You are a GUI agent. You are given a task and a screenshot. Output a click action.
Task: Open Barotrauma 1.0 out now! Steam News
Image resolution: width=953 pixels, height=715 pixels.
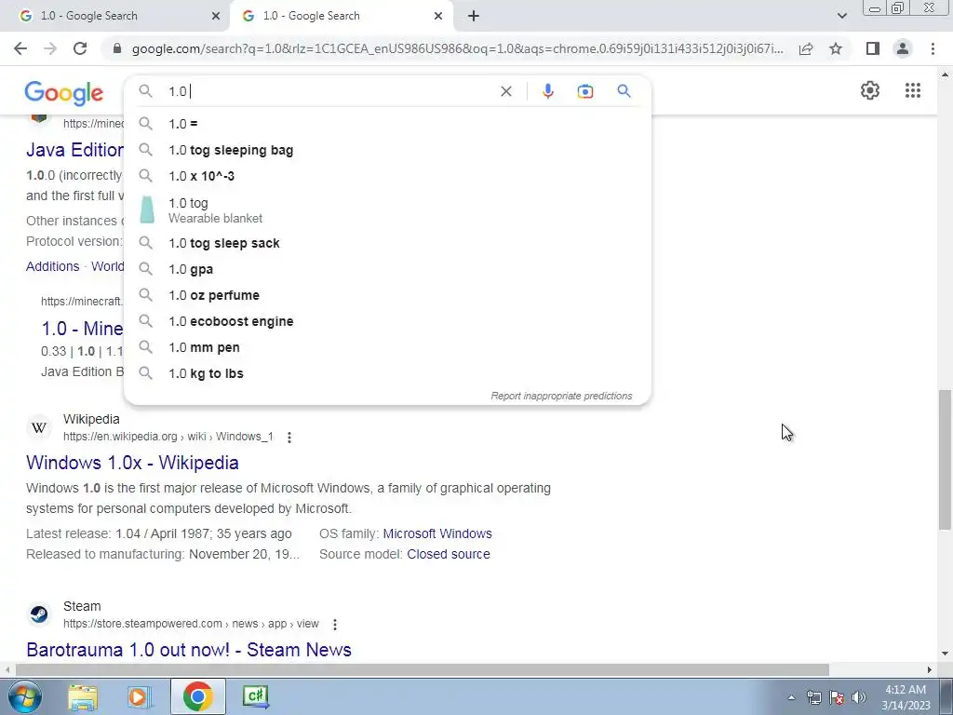pyautogui.click(x=189, y=649)
